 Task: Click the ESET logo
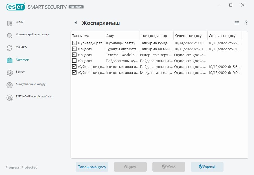(16, 7)
